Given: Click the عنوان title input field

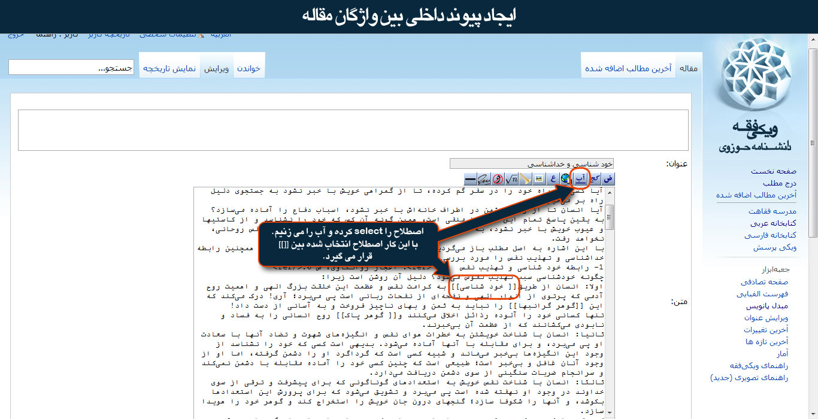Looking at the screenshot, I should [532, 163].
